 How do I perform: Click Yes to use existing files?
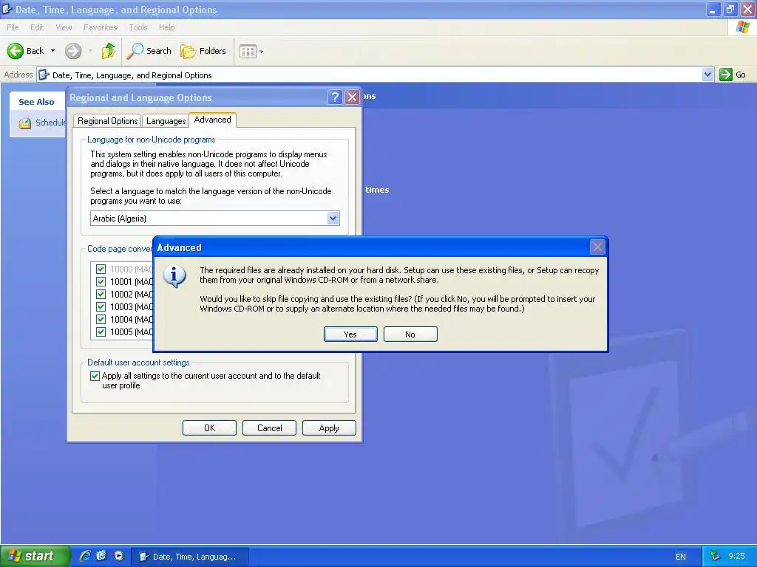point(350,334)
